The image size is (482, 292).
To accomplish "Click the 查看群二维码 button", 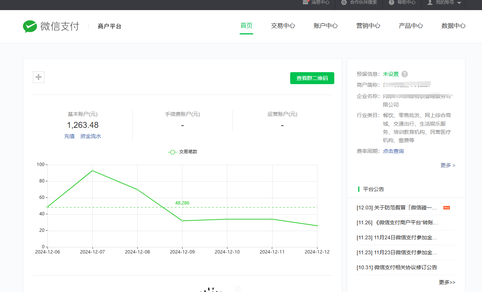I will [x=312, y=78].
